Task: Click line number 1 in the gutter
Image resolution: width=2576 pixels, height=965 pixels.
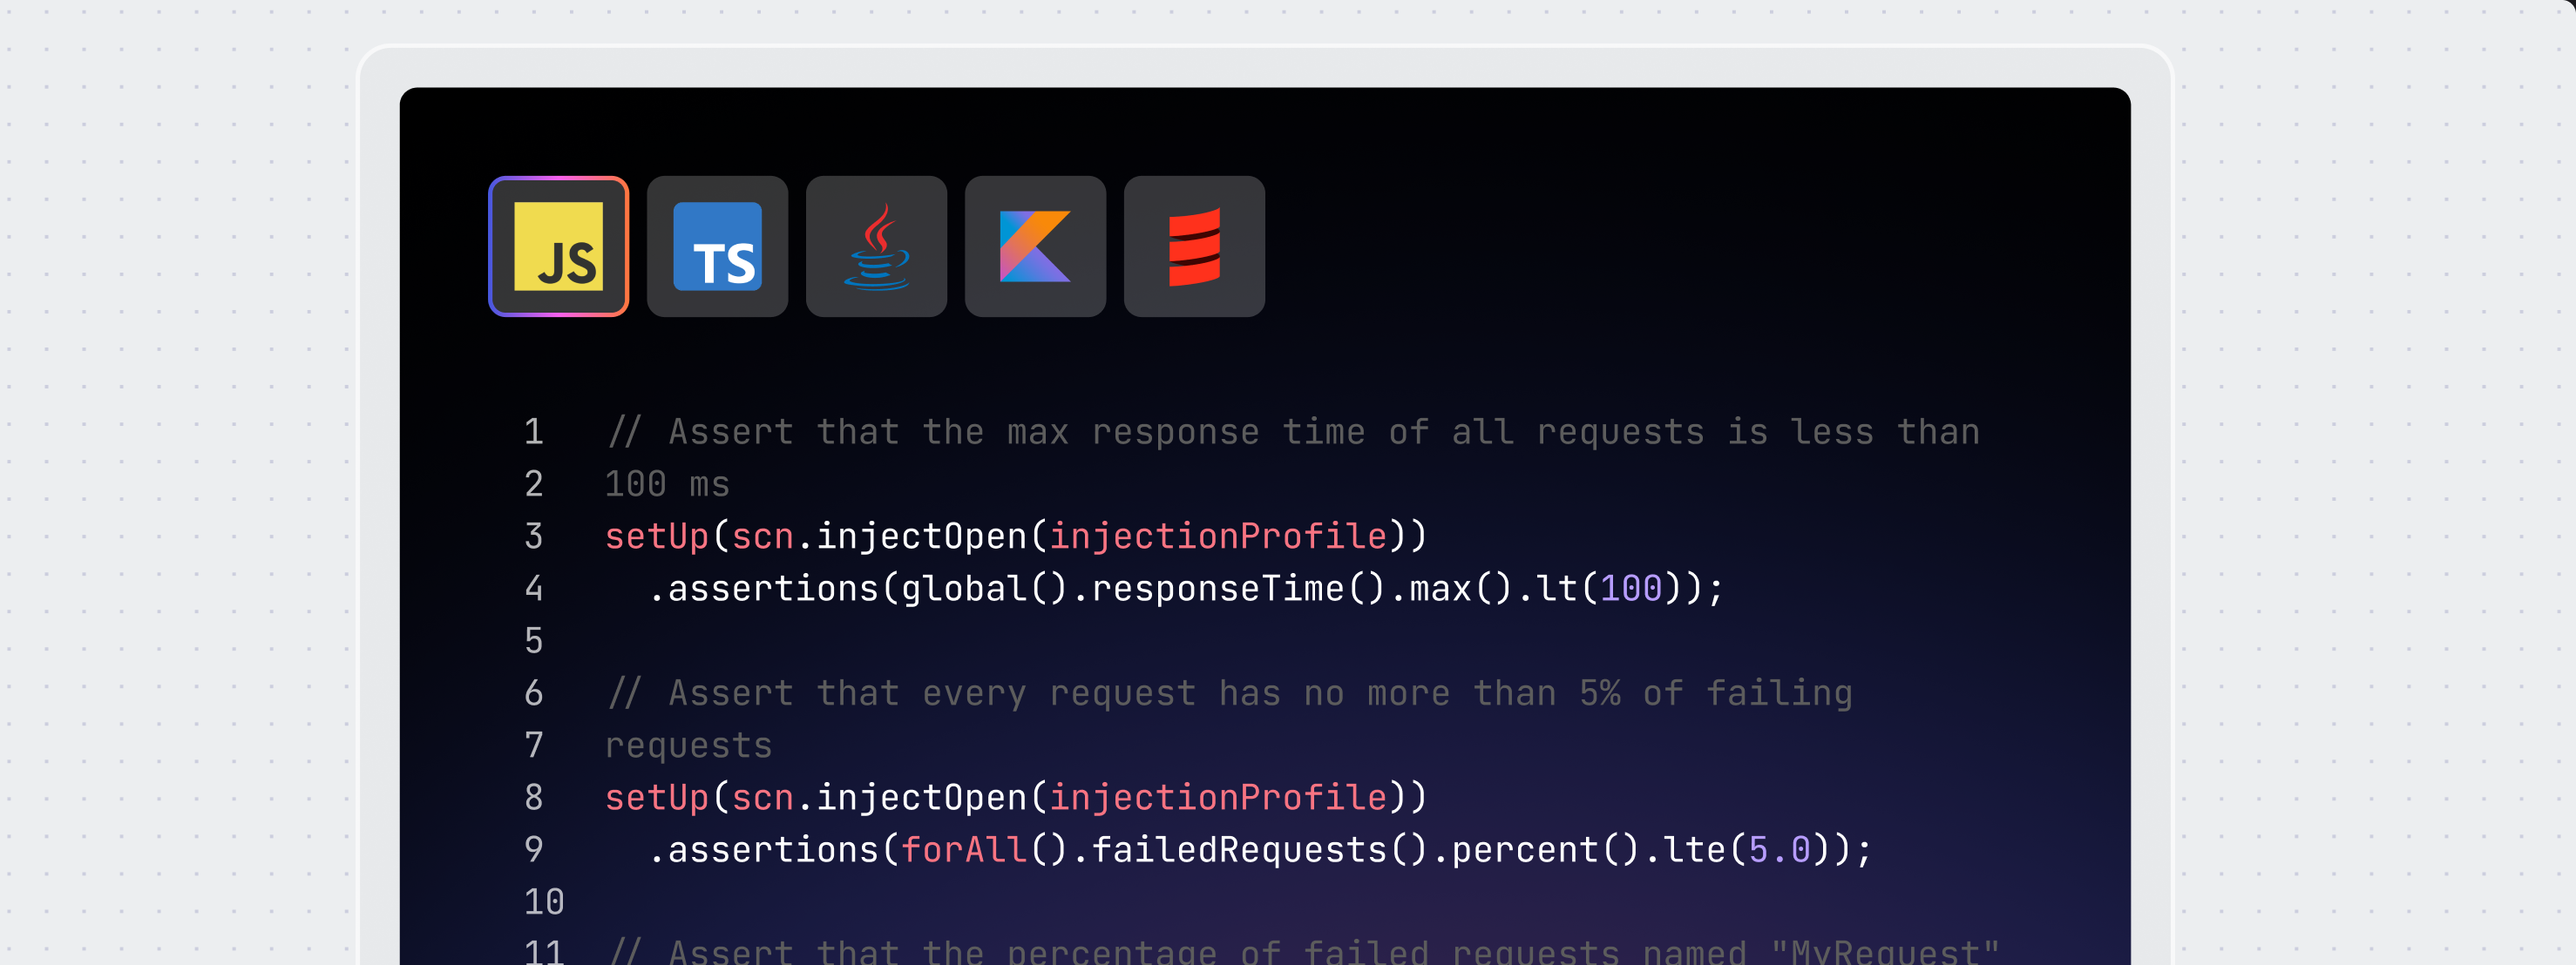Action: coord(534,432)
